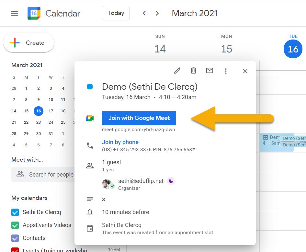Click the March 2021 header title
306x252 pixels.
coord(195,13)
